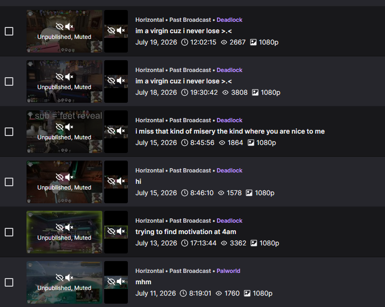Viewport: 385px width, 307px height.
Task: Click the views eye icon next to 2667
Action: (x=224, y=42)
